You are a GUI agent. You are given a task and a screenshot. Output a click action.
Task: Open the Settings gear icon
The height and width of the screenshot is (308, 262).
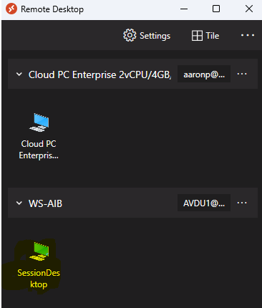[x=130, y=36]
